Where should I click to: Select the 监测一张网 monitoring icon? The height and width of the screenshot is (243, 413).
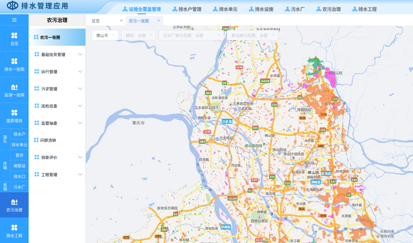point(14,91)
